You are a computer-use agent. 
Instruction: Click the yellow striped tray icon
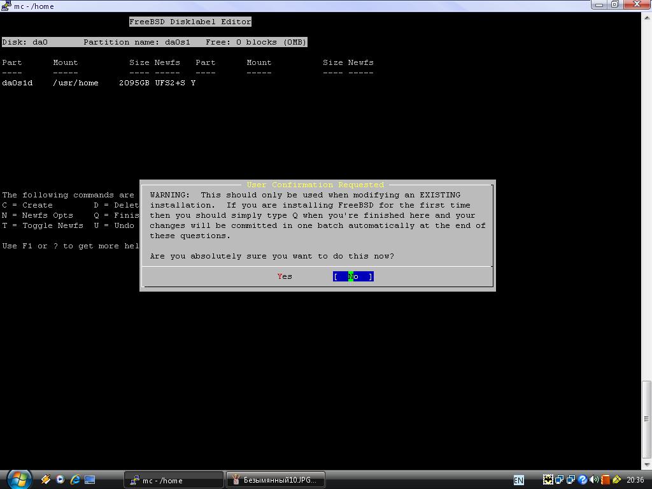(x=616, y=479)
